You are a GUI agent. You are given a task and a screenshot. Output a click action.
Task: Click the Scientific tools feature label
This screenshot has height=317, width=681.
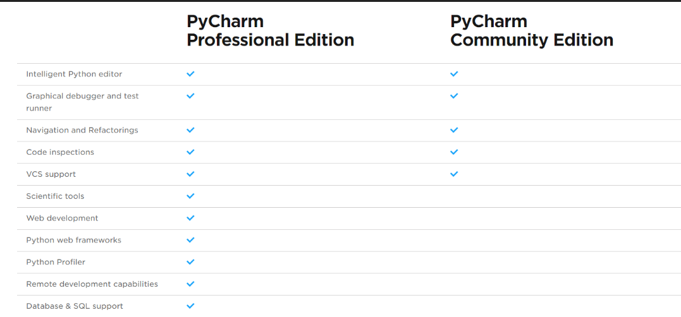(x=55, y=196)
